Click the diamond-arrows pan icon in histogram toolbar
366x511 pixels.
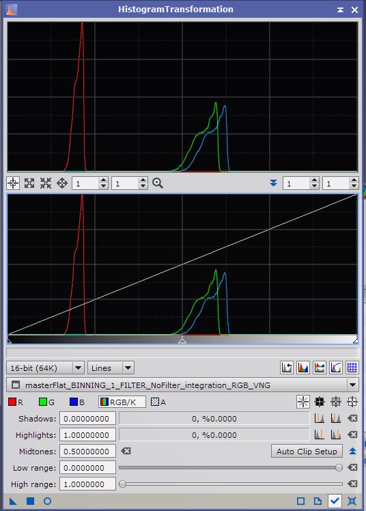pyautogui.click(x=62, y=183)
